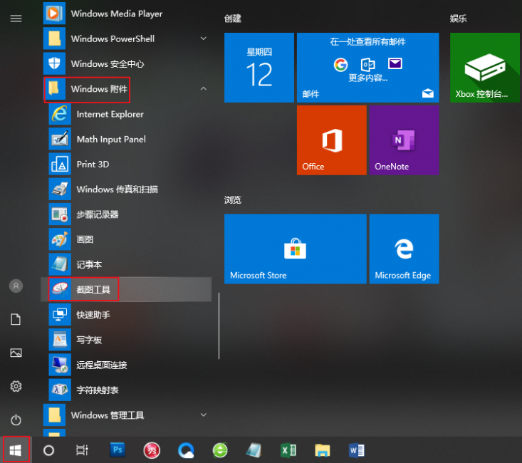Open the Microsoft Edge tile

[x=404, y=249]
